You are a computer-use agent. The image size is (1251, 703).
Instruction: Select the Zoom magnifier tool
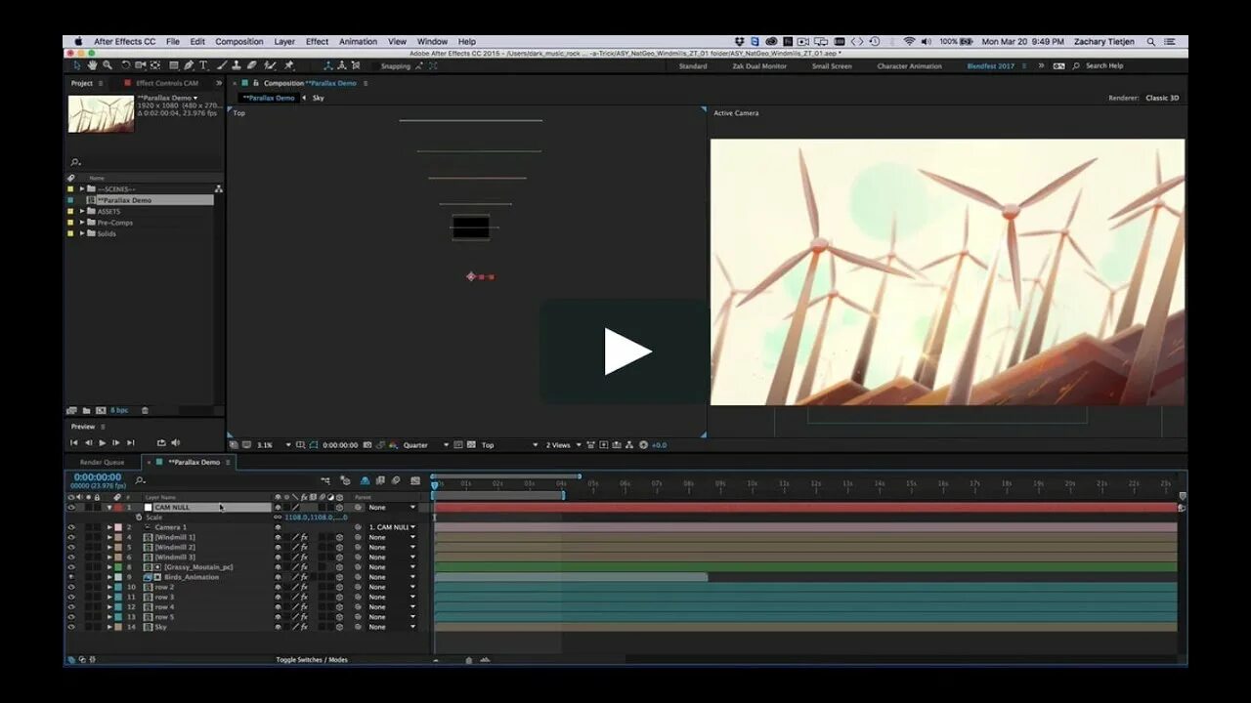(107, 65)
